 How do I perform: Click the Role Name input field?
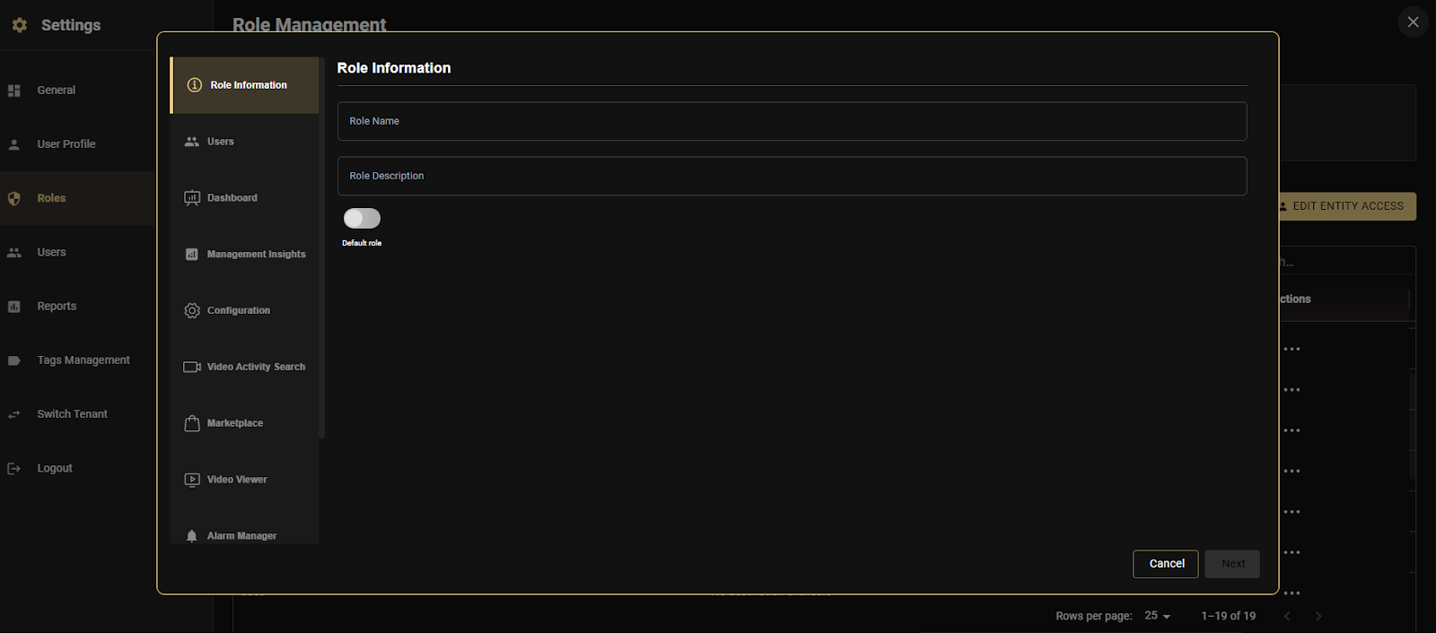(792, 121)
